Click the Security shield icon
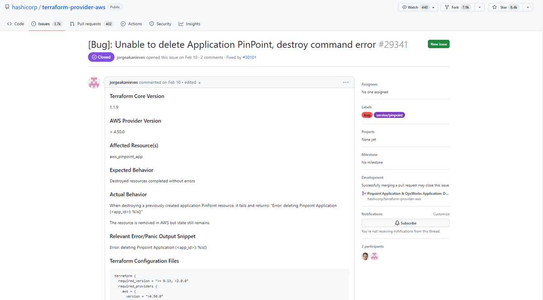Image resolution: width=543 pixels, height=300 pixels. click(152, 24)
